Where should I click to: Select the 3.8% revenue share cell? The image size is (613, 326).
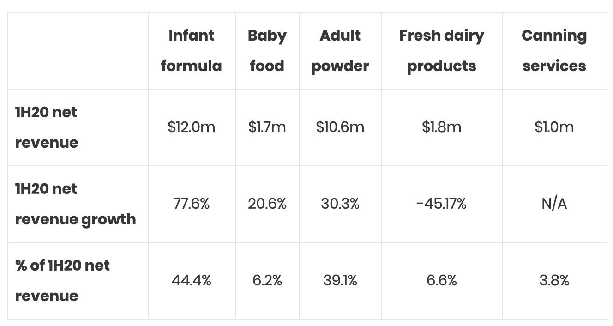554,280
